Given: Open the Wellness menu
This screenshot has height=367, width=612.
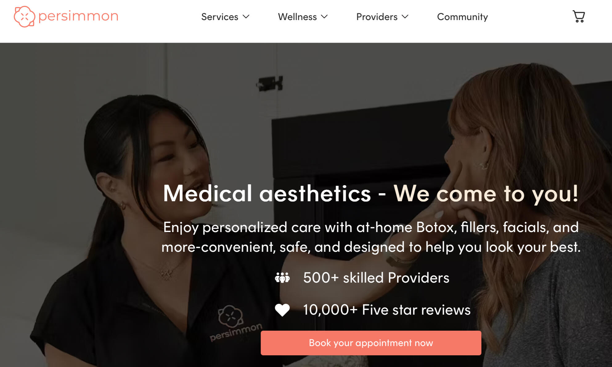Looking at the screenshot, I should (x=303, y=17).
